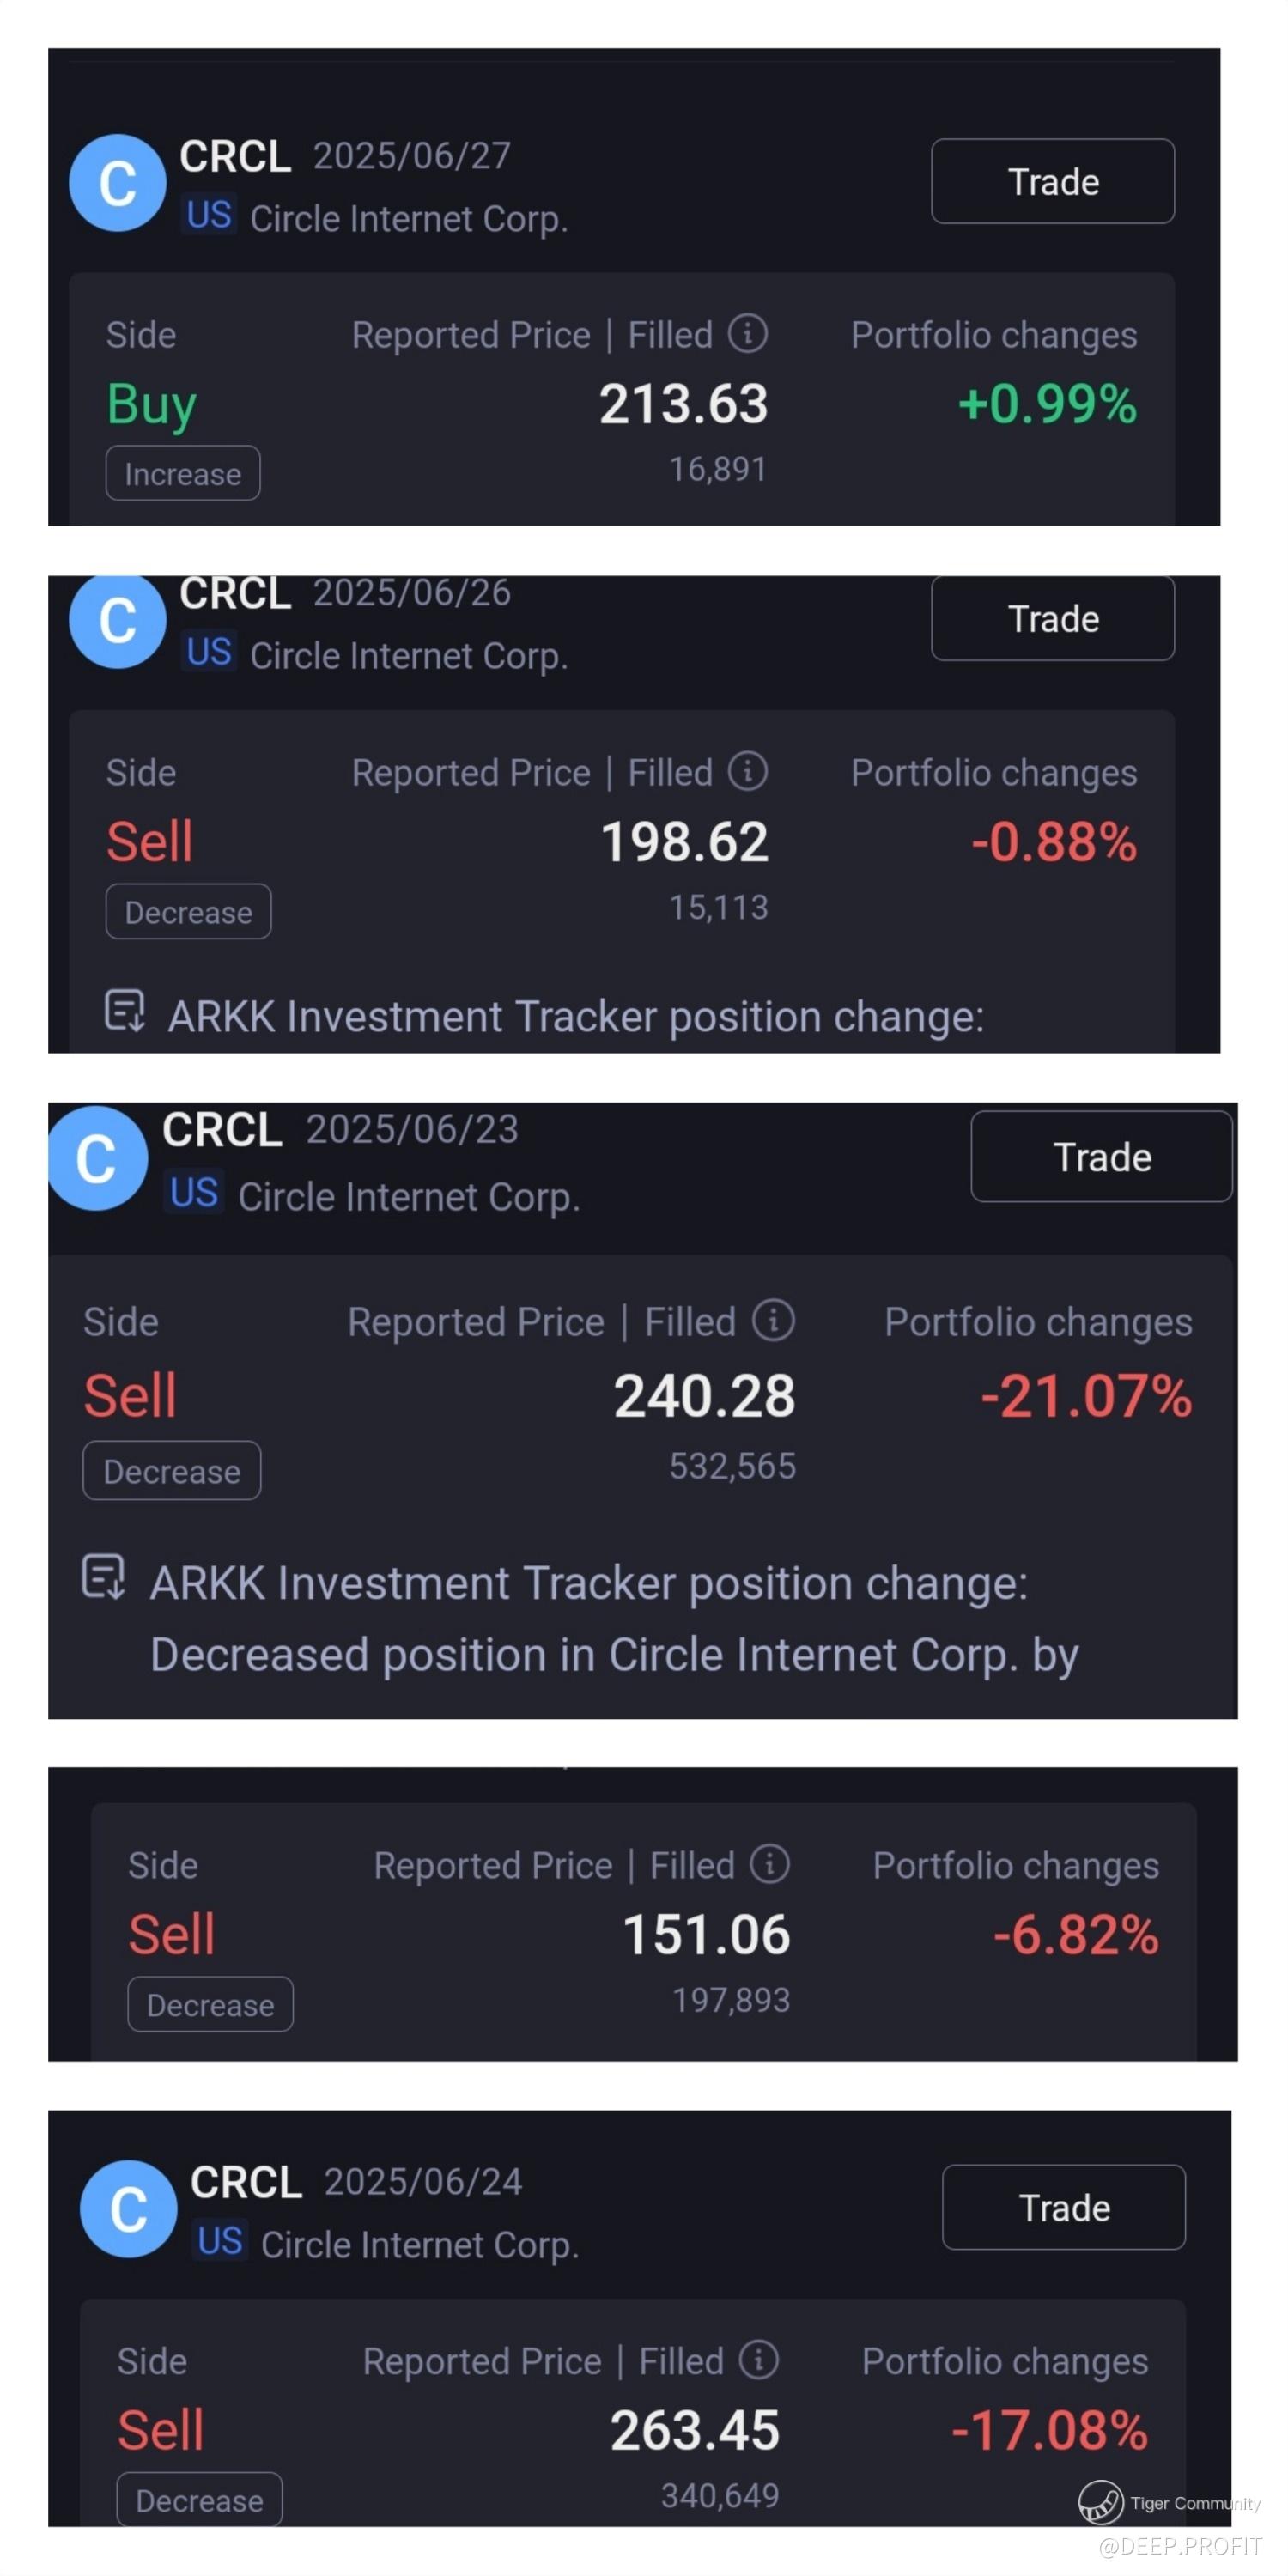Image resolution: width=1288 pixels, height=2576 pixels.
Task: Click the US market tag on 2025/06/26 entry
Action: point(209,652)
